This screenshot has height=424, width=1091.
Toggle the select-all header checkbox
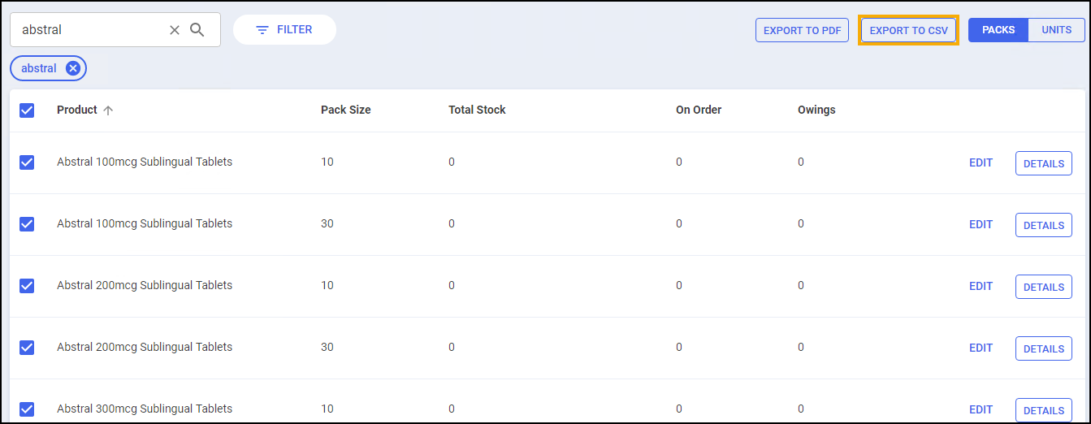pos(27,110)
